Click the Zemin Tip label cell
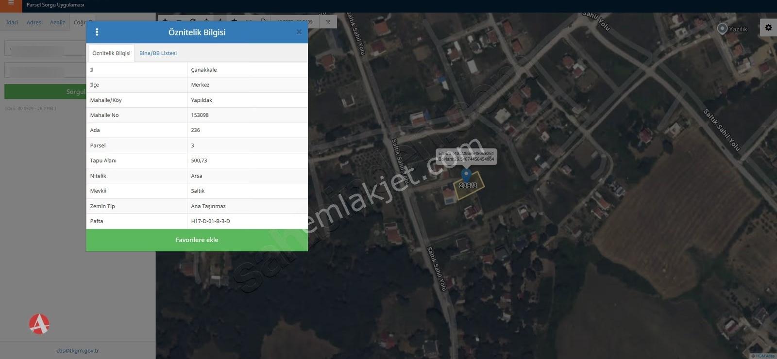The image size is (777, 359). pyautogui.click(x=136, y=206)
